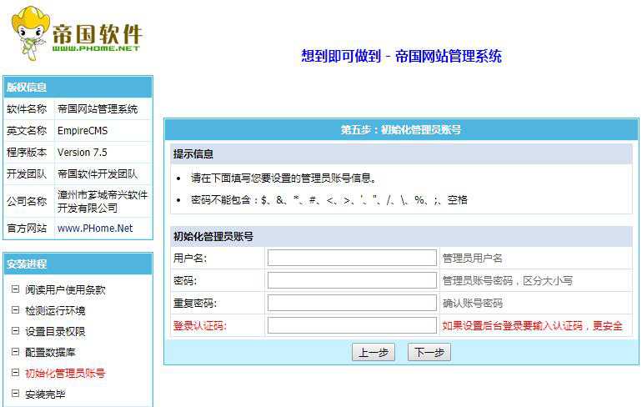Click the 帝国软件开发团队 value
This screenshot has height=407, width=642.
[98, 174]
